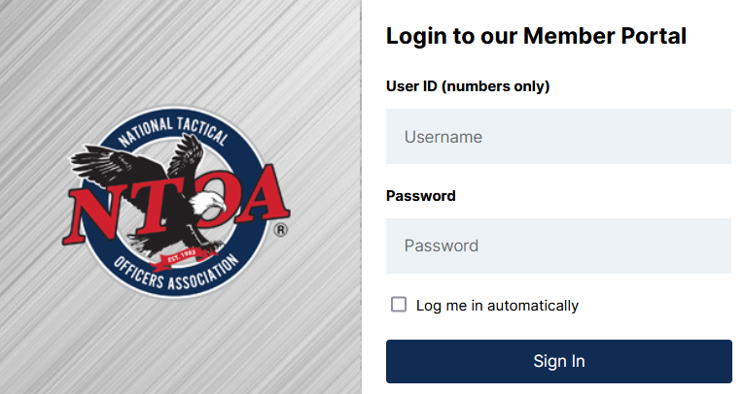Click the dashed divider between the panels
Screen dimensions: 744x394
[362, 194]
